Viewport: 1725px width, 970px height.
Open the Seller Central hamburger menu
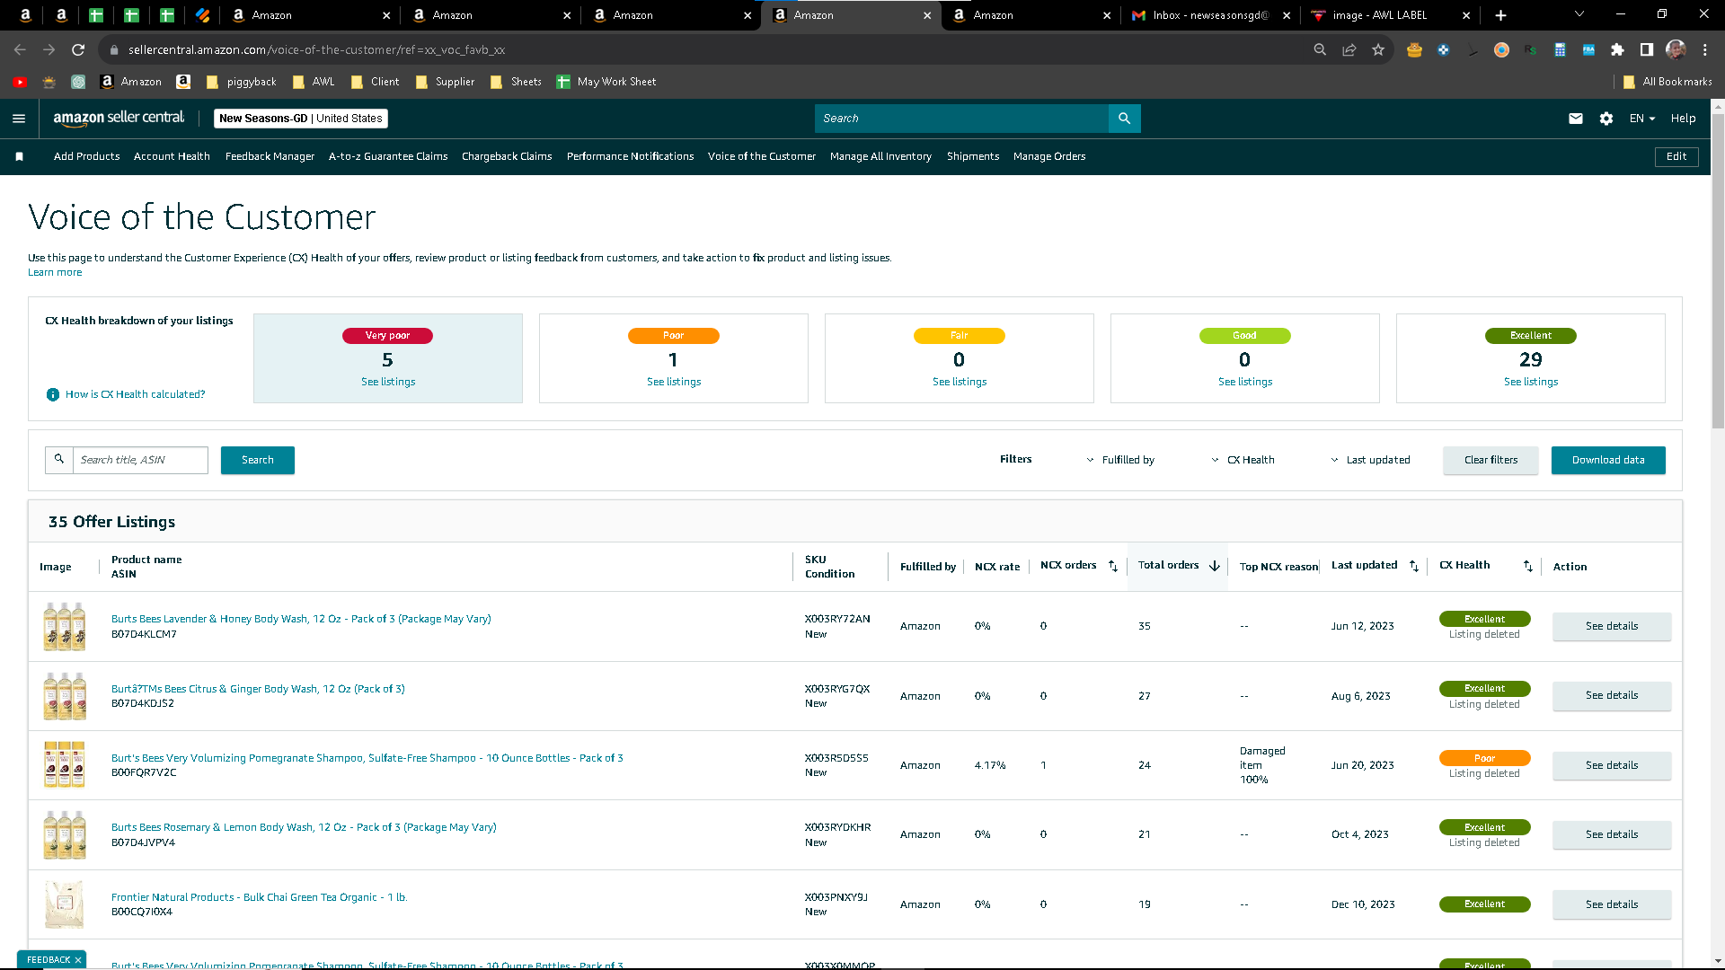(19, 119)
